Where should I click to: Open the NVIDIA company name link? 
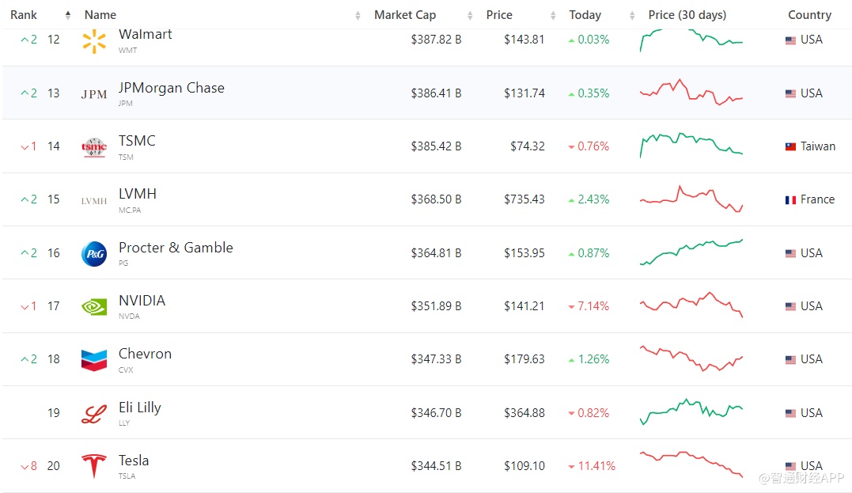[x=142, y=301]
